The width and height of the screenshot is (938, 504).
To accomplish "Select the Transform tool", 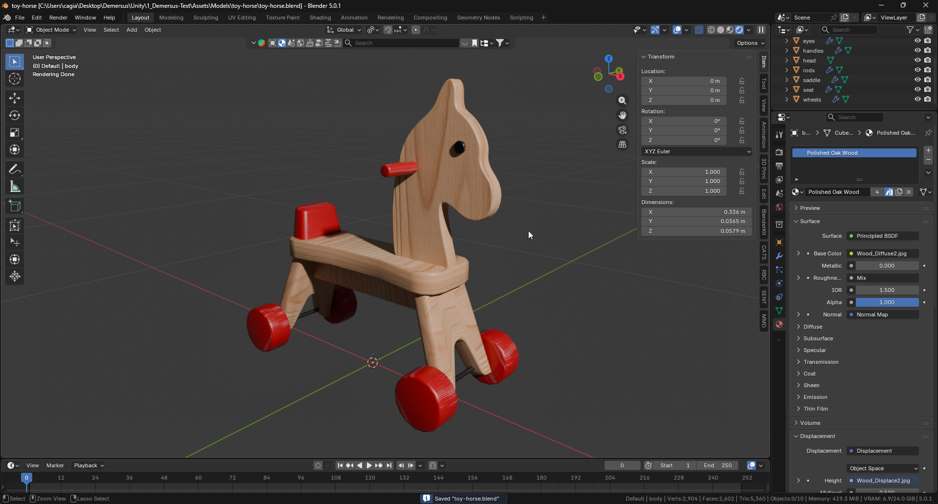I will (15, 149).
